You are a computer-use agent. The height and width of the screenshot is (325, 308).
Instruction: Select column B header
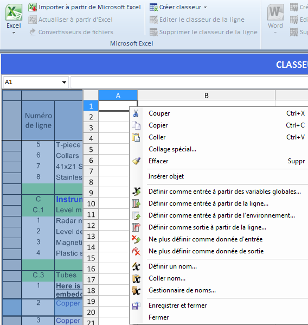click(x=206, y=95)
